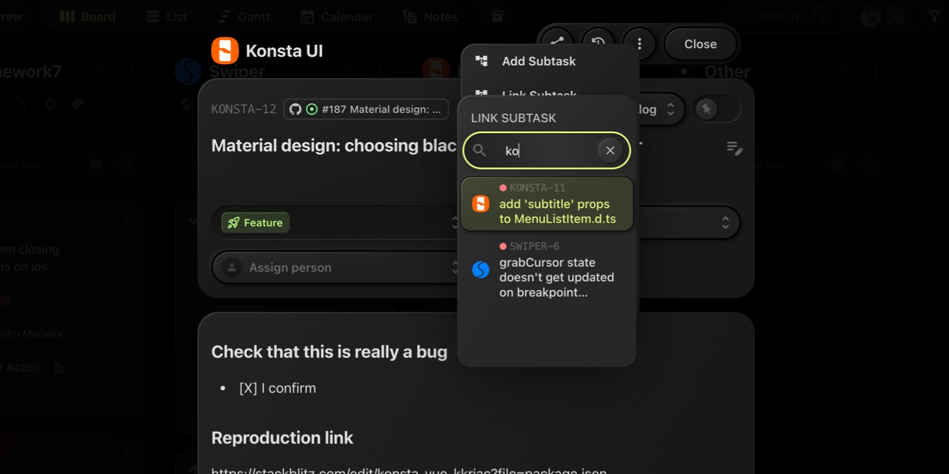
Task: Choose SWIPER-6 grabCursor search result
Action: click(x=546, y=269)
